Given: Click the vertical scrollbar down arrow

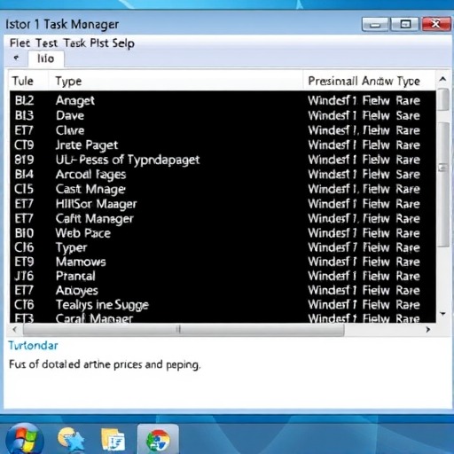Looking at the screenshot, I should 442,314.
